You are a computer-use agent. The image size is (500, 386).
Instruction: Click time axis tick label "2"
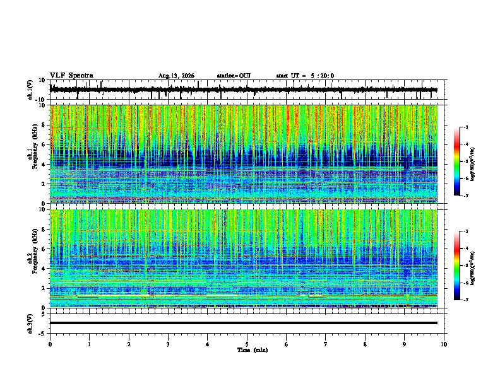[x=129, y=344]
